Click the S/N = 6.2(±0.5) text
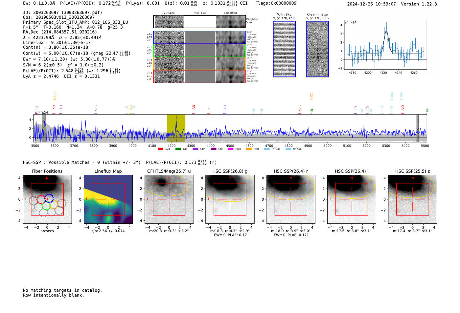460x313 pixels. [x=42, y=65]
